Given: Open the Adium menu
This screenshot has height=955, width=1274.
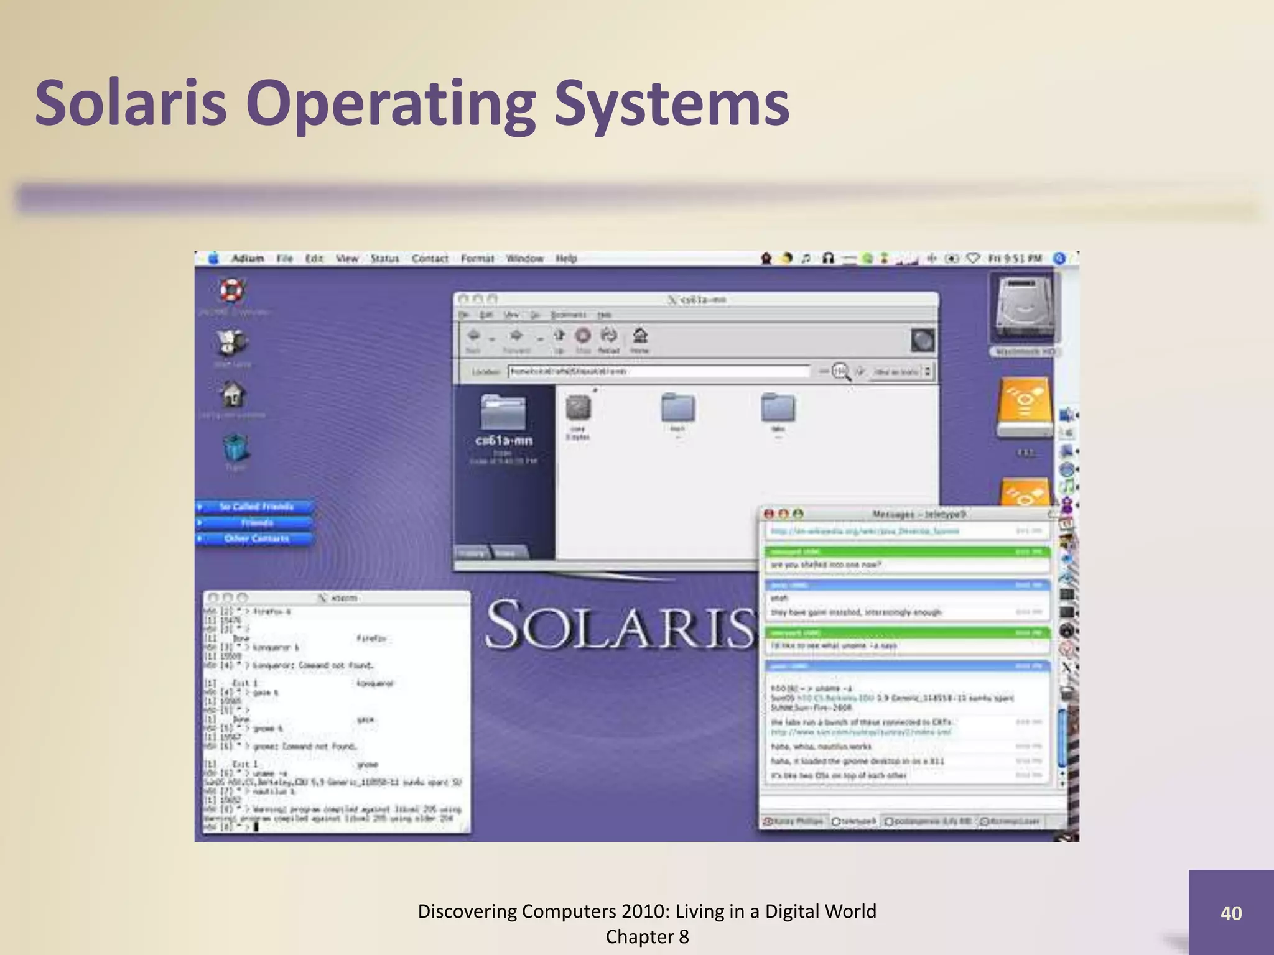Looking at the screenshot, I should (248, 258).
